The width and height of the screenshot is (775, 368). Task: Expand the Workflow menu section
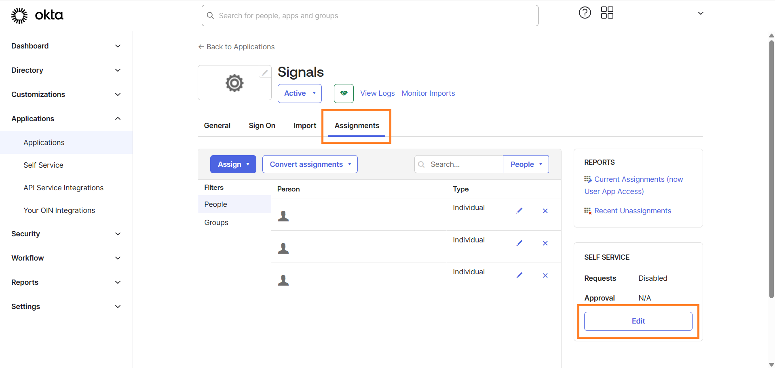66,258
